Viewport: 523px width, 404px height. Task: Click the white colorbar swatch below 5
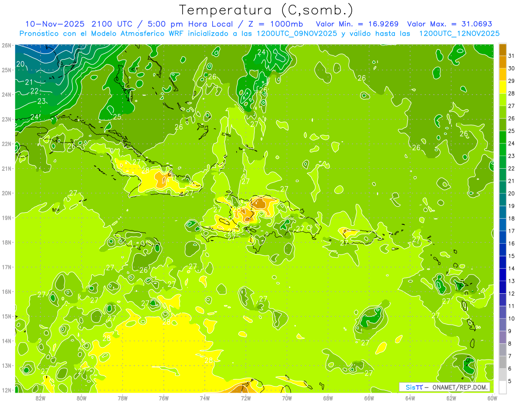pyautogui.click(x=503, y=387)
